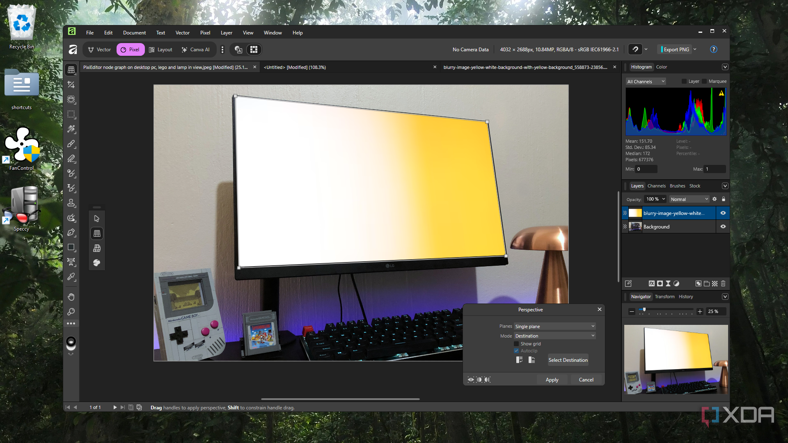788x443 pixels.
Task: Switch to the Channels tab
Action: 656,186
